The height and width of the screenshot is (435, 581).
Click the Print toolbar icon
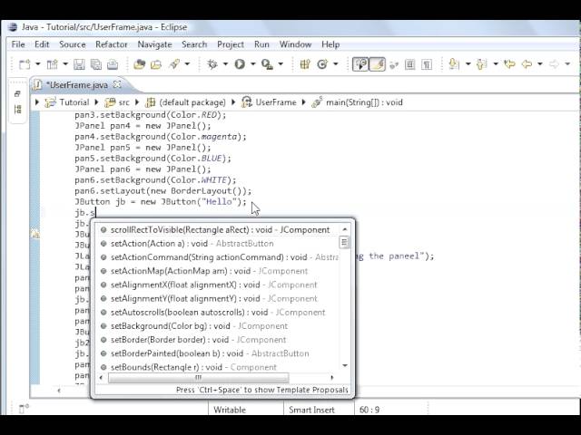[x=113, y=64]
